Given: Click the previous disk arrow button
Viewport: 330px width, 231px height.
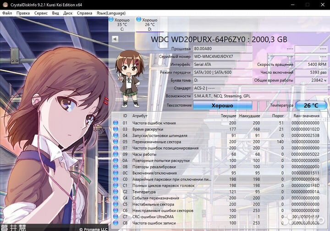Looking at the screenshot, I should (115, 39).
